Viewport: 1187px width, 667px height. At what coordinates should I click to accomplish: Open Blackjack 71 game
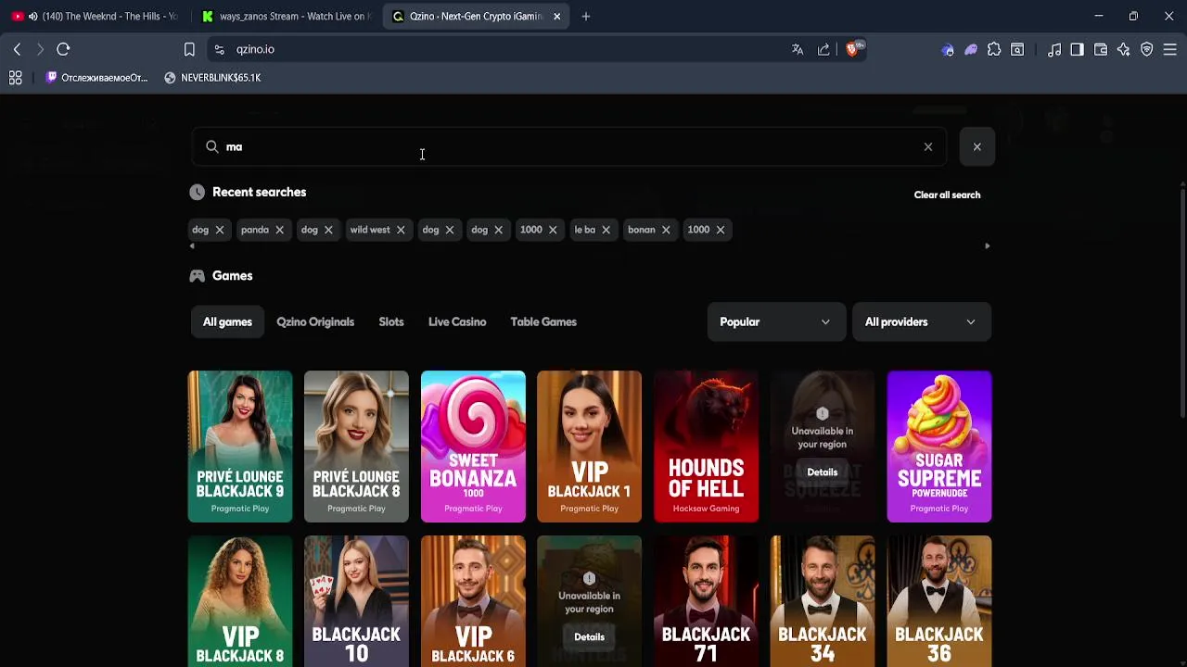coord(706,601)
